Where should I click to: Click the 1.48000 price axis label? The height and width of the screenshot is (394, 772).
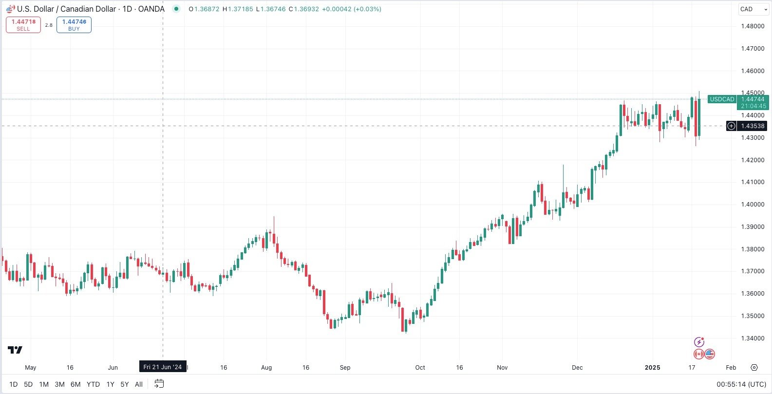pyautogui.click(x=753, y=26)
